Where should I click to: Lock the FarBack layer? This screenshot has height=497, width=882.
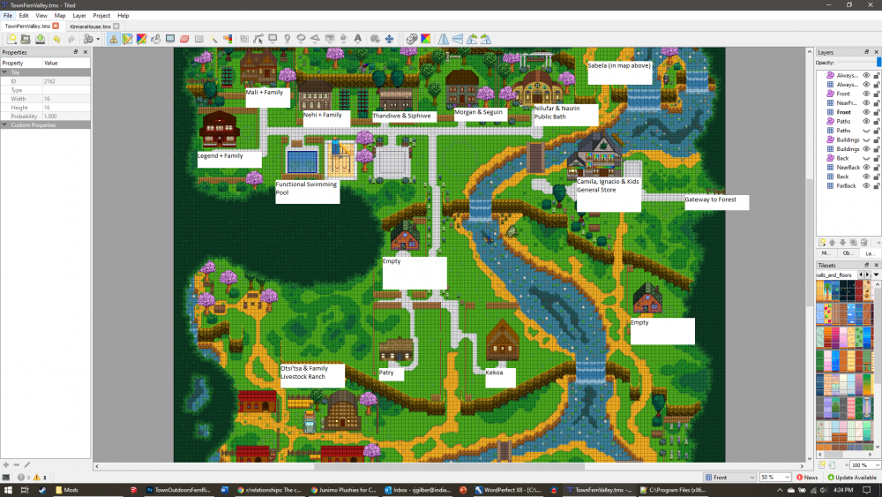click(877, 185)
